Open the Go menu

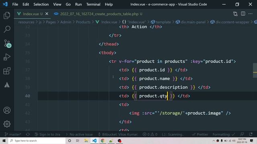pos(68,4)
